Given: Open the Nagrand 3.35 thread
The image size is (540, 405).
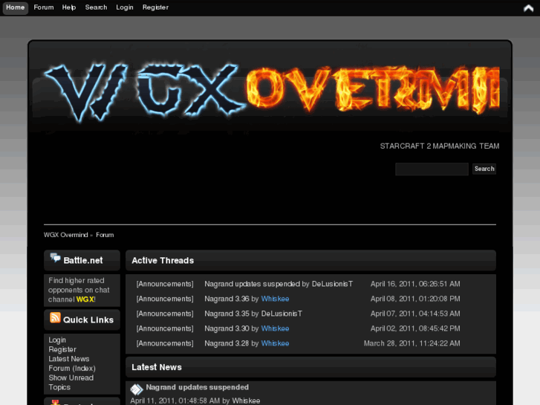Looking at the screenshot, I should [x=227, y=314].
